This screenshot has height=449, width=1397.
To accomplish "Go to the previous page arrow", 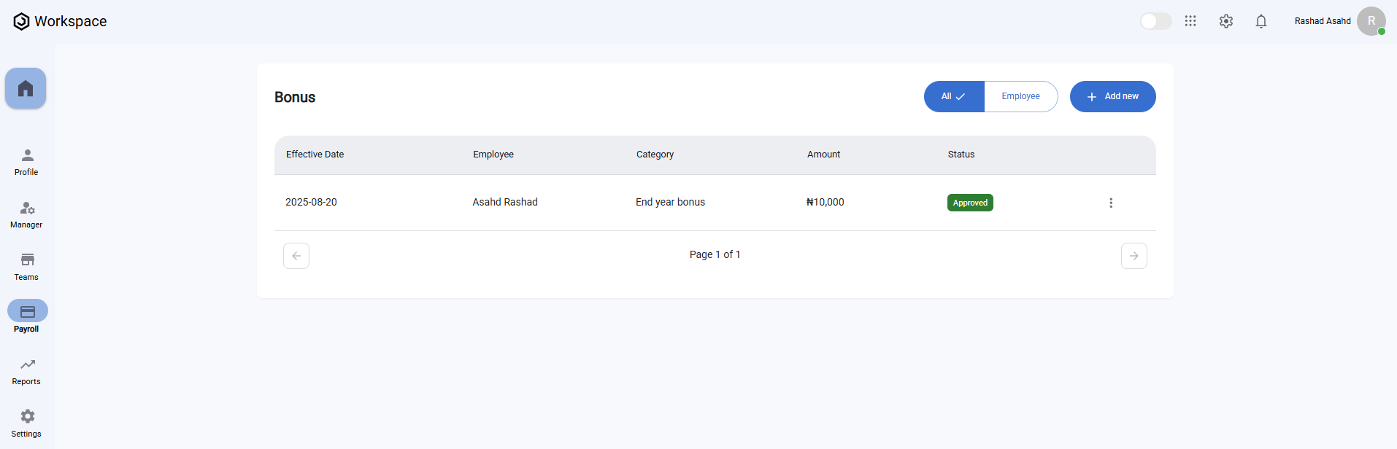I will coord(296,256).
